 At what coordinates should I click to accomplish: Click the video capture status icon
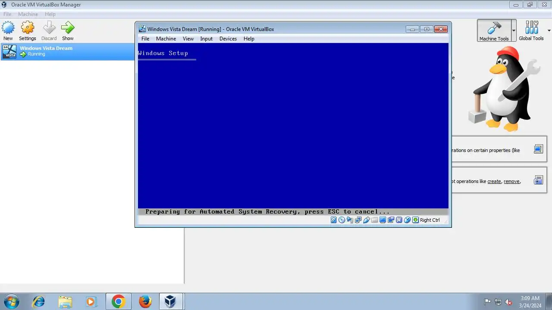[x=391, y=220]
